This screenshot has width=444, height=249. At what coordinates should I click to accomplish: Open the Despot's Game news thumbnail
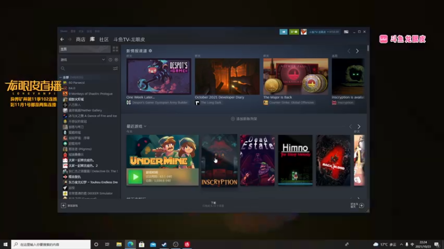[x=159, y=76]
